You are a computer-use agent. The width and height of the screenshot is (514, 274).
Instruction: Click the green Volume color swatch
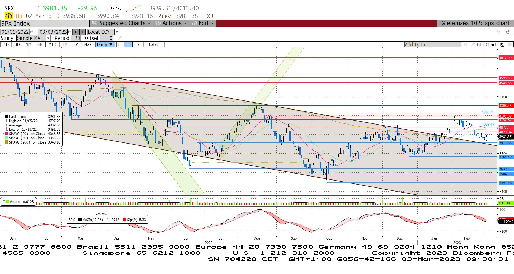(7, 201)
